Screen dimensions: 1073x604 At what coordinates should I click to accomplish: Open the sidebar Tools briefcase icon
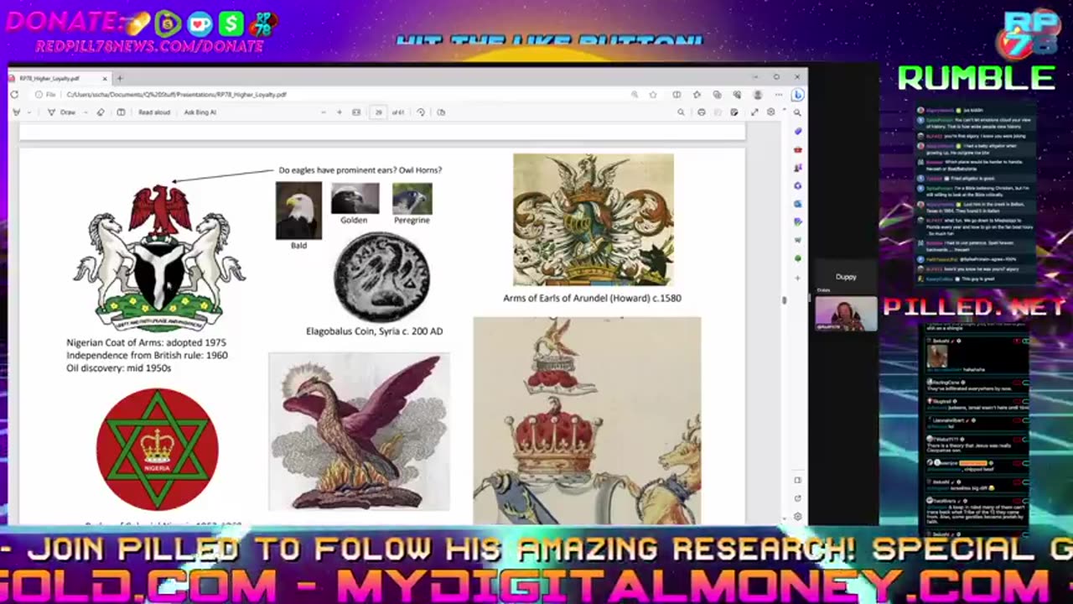(797, 149)
